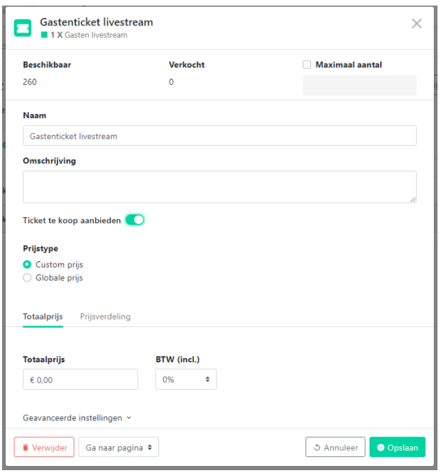Click the green ticket icon in header

pos(22,28)
